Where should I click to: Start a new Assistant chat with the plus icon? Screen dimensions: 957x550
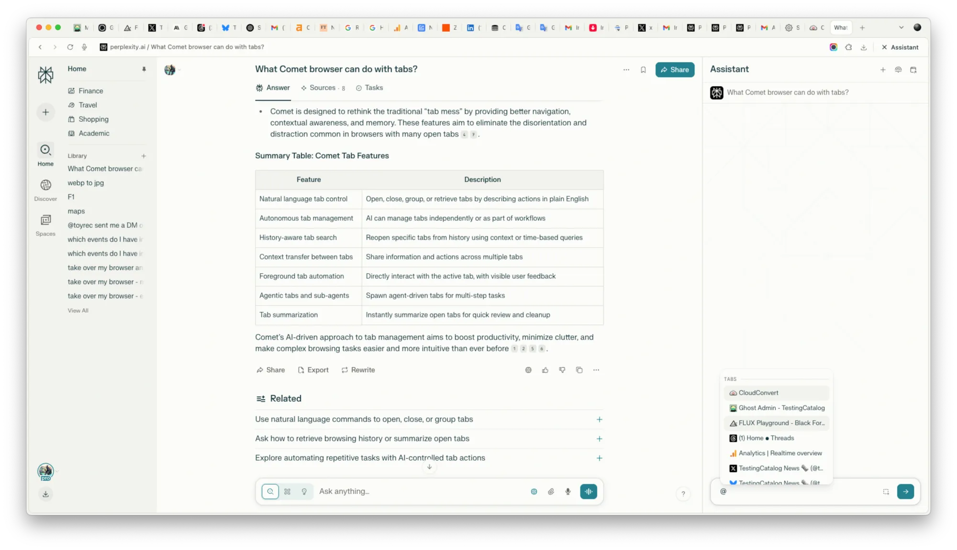pos(883,69)
